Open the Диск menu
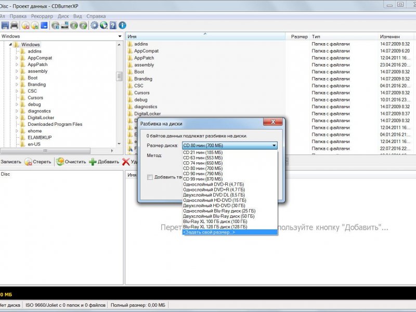The width and height of the screenshot is (416, 312). (x=63, y=16)
